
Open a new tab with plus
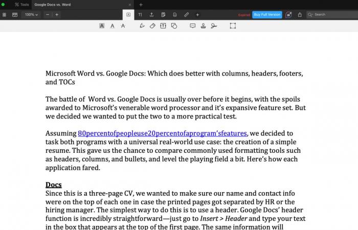click(141, 5)
